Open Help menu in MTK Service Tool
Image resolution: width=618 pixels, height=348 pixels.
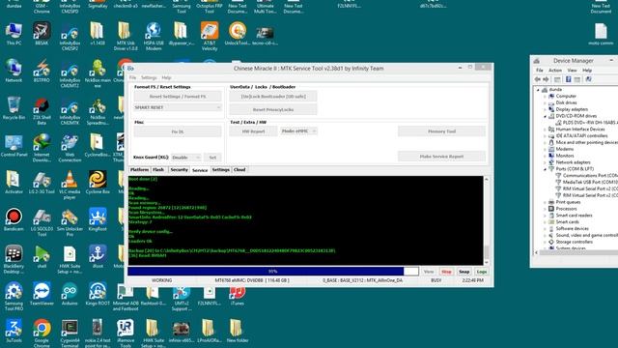click(166, 77)
